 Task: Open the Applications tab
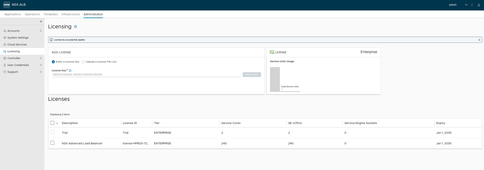13,14
